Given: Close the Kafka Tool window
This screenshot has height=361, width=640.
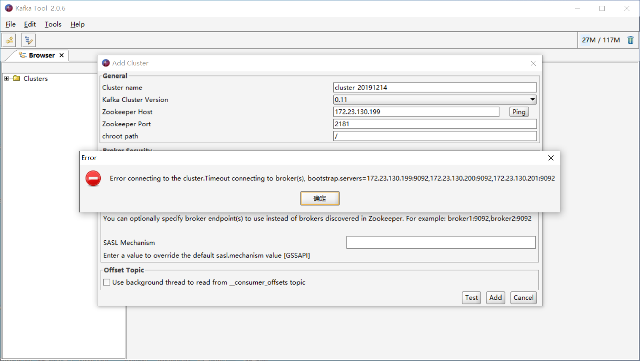Looking at the screenshot, I should pyautogui.click(x=627, y=8).
